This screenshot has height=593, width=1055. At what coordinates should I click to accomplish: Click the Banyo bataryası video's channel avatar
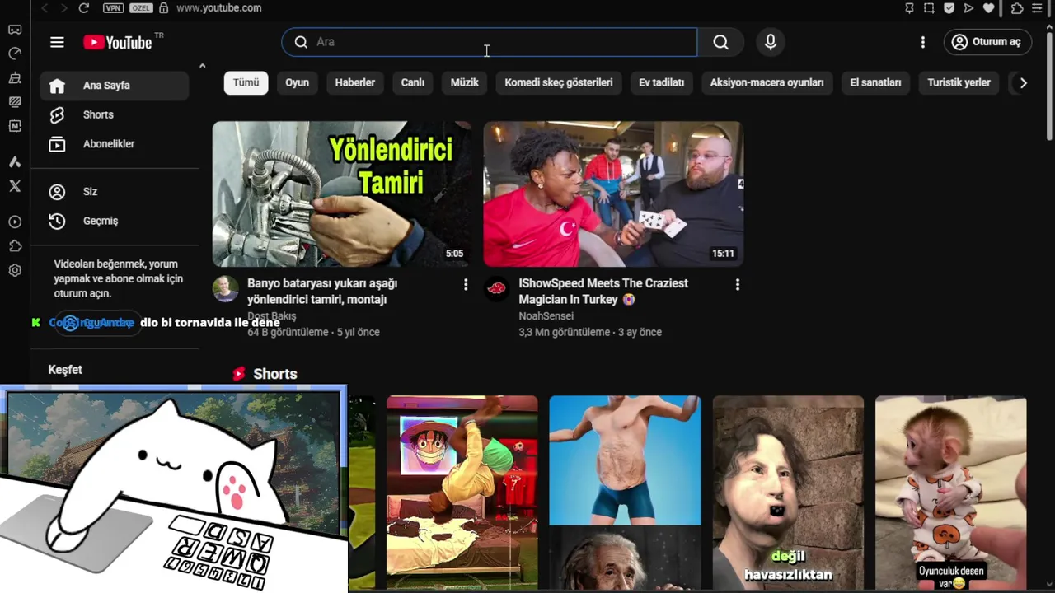225,289
